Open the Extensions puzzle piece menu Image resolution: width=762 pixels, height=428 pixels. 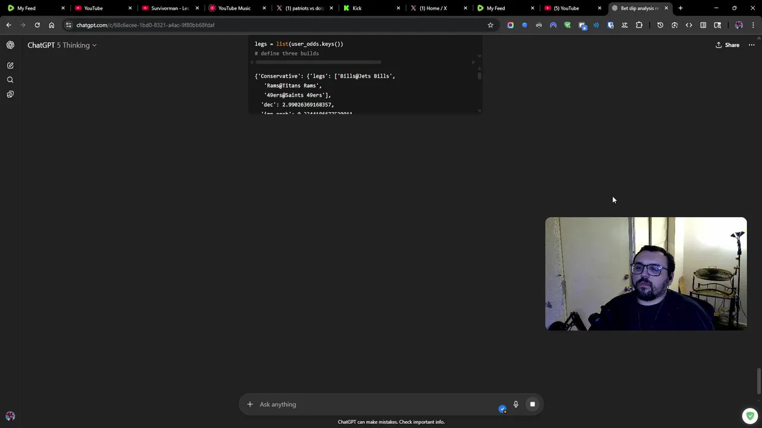click(639, 25)
